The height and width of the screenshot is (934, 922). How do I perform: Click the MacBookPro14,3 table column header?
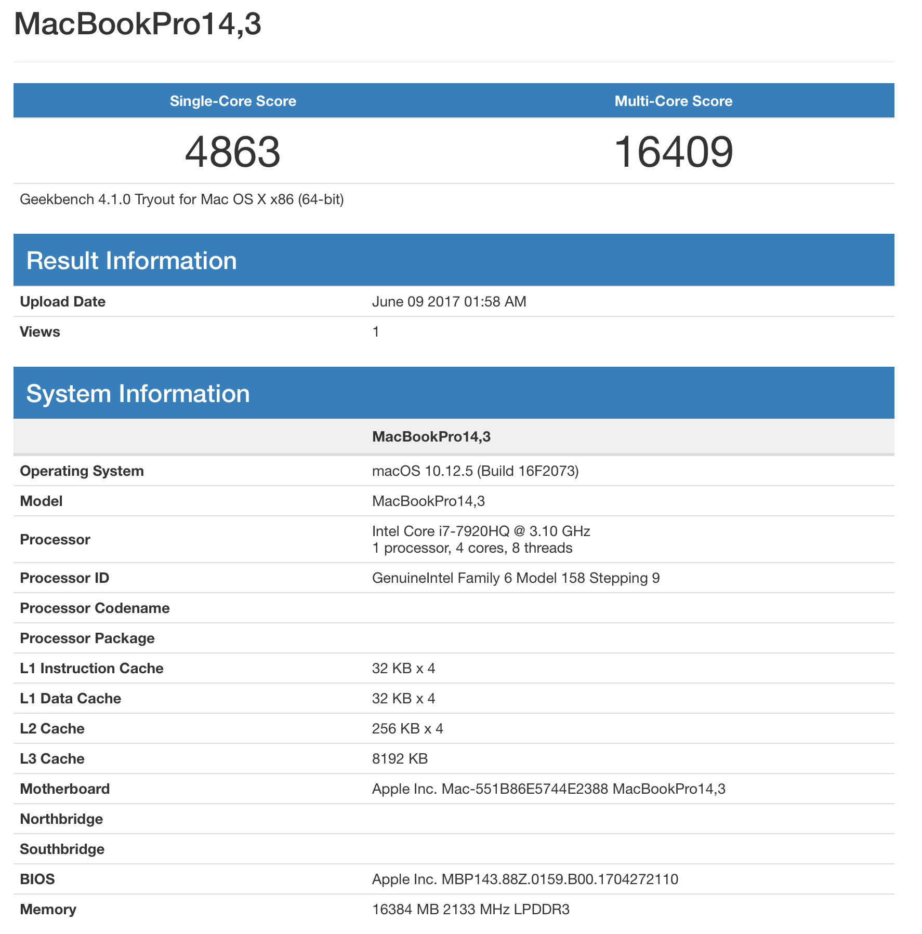click(x=431, y=437)
